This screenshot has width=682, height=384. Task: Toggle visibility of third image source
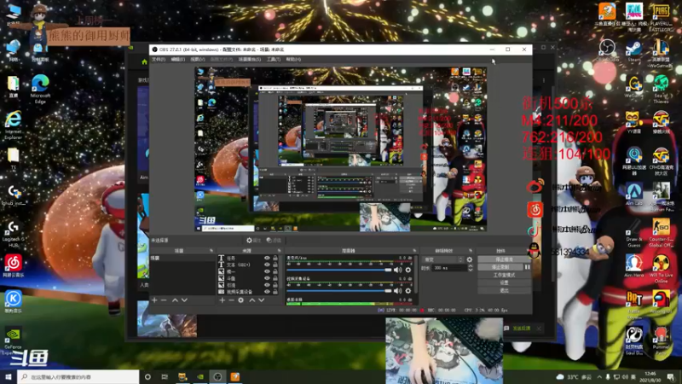[x=267, y=285]
